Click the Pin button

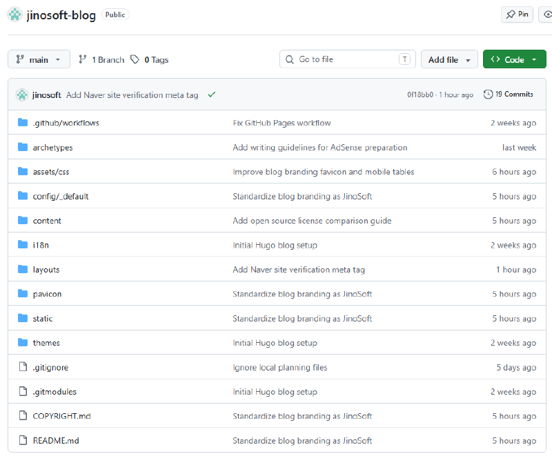click(x=517, y=14)
